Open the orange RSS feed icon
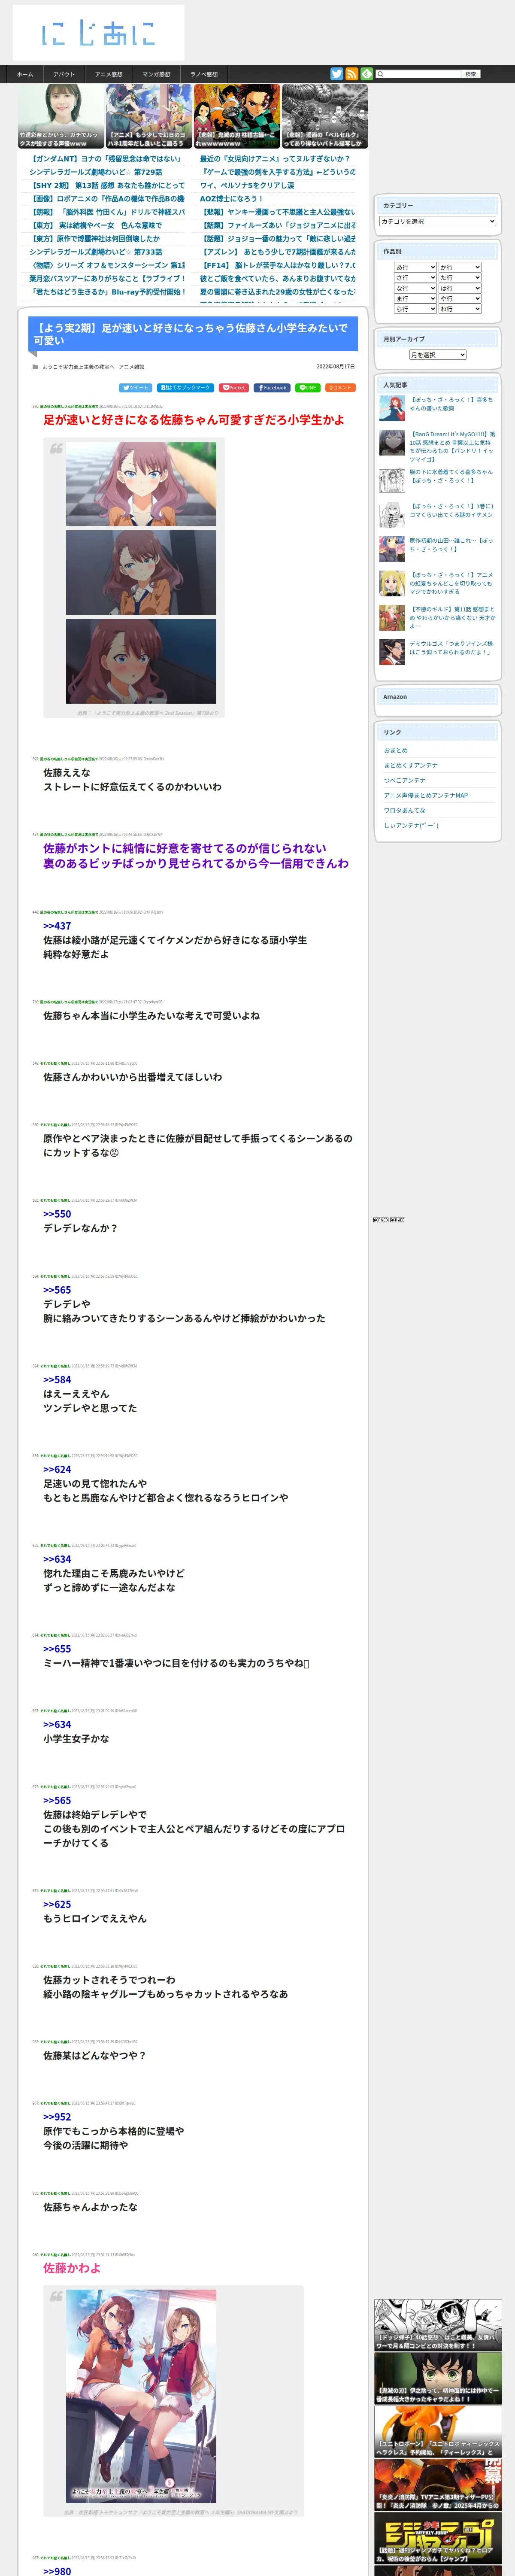The image size is (515, 2576). [351, 74]
